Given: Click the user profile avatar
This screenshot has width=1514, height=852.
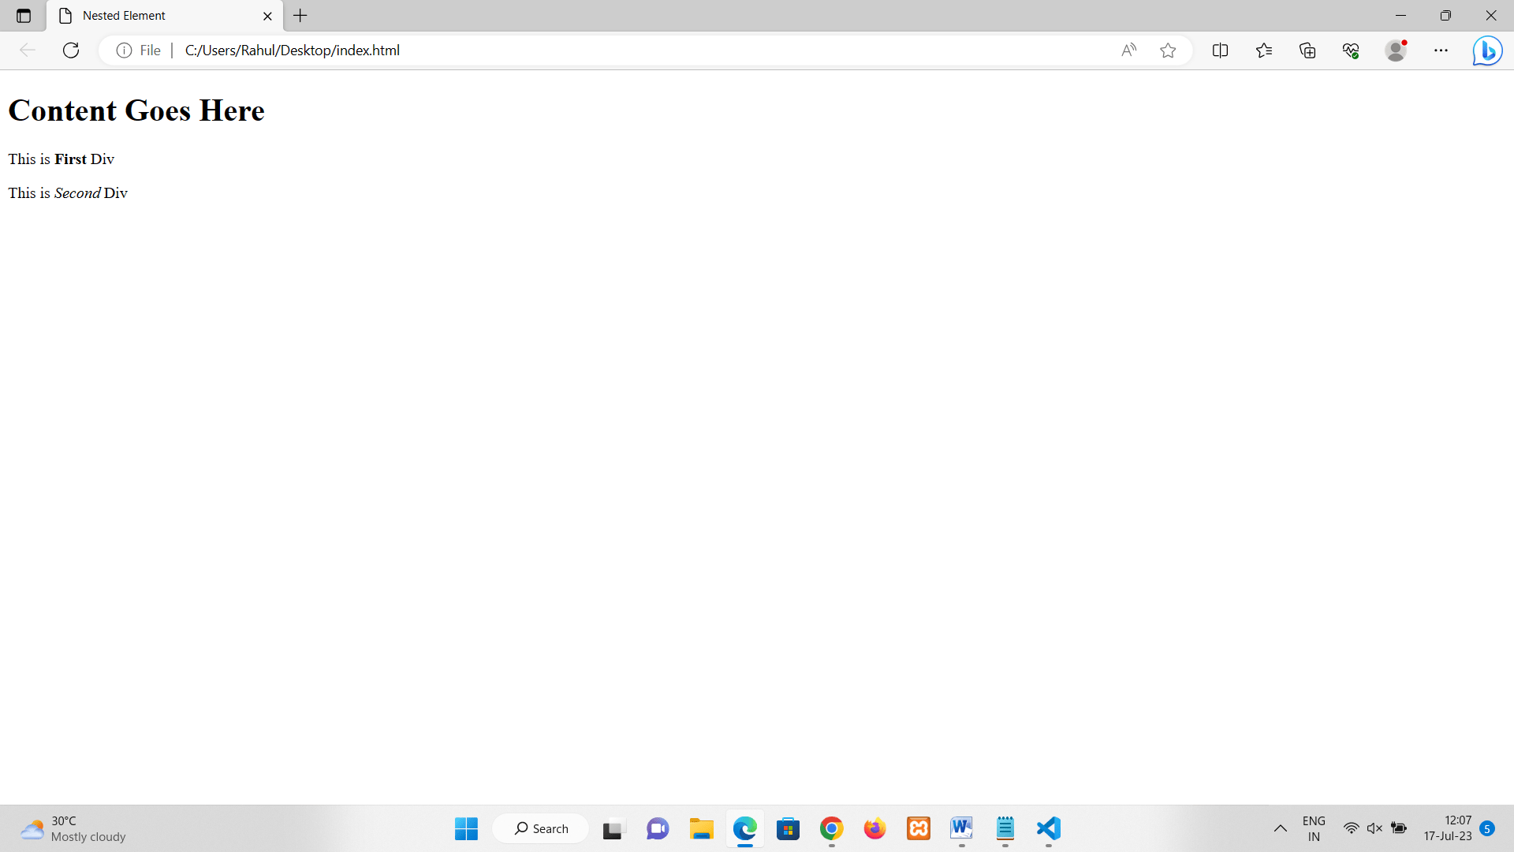Looking at the screenshot, I should coord(1396,50).
